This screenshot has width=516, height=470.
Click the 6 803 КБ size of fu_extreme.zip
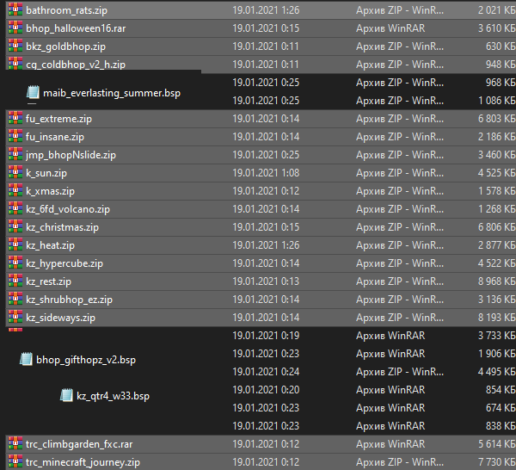(496, 119)
